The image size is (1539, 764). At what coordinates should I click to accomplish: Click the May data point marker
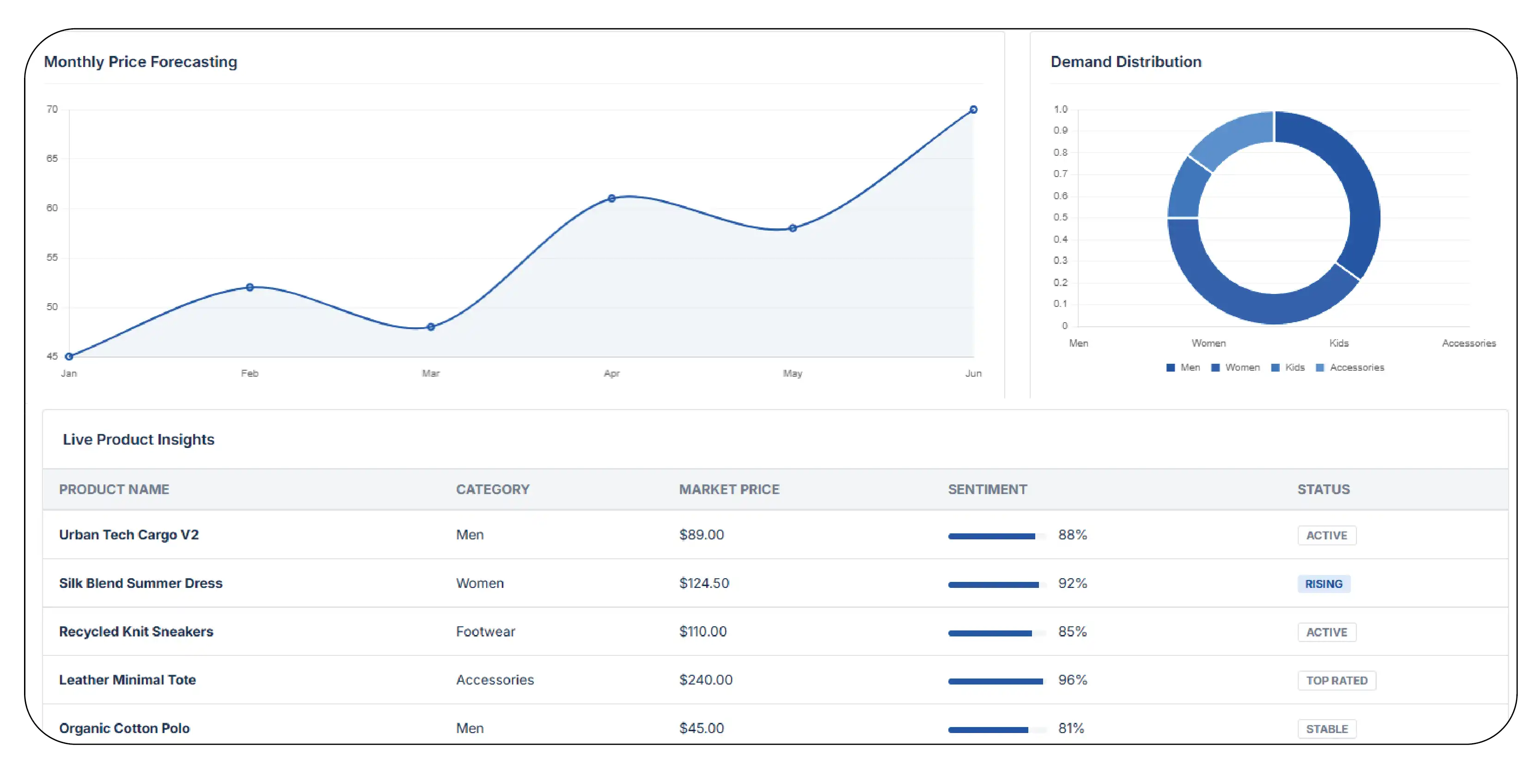click(792, 228)
